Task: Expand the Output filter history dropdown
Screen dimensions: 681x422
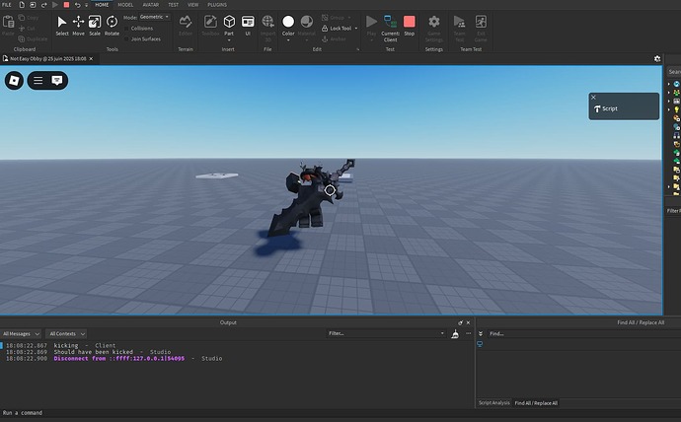Action: coord(442,333)
